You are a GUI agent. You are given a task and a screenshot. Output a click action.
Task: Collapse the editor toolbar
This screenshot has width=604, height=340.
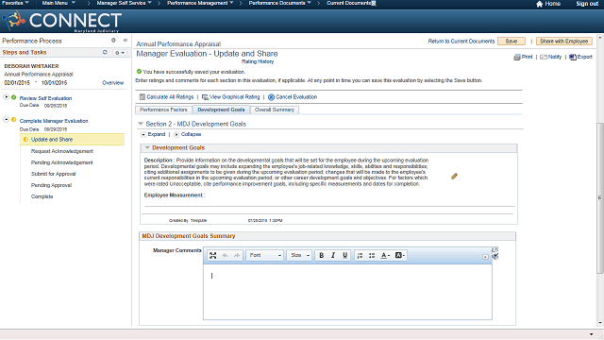485,257
